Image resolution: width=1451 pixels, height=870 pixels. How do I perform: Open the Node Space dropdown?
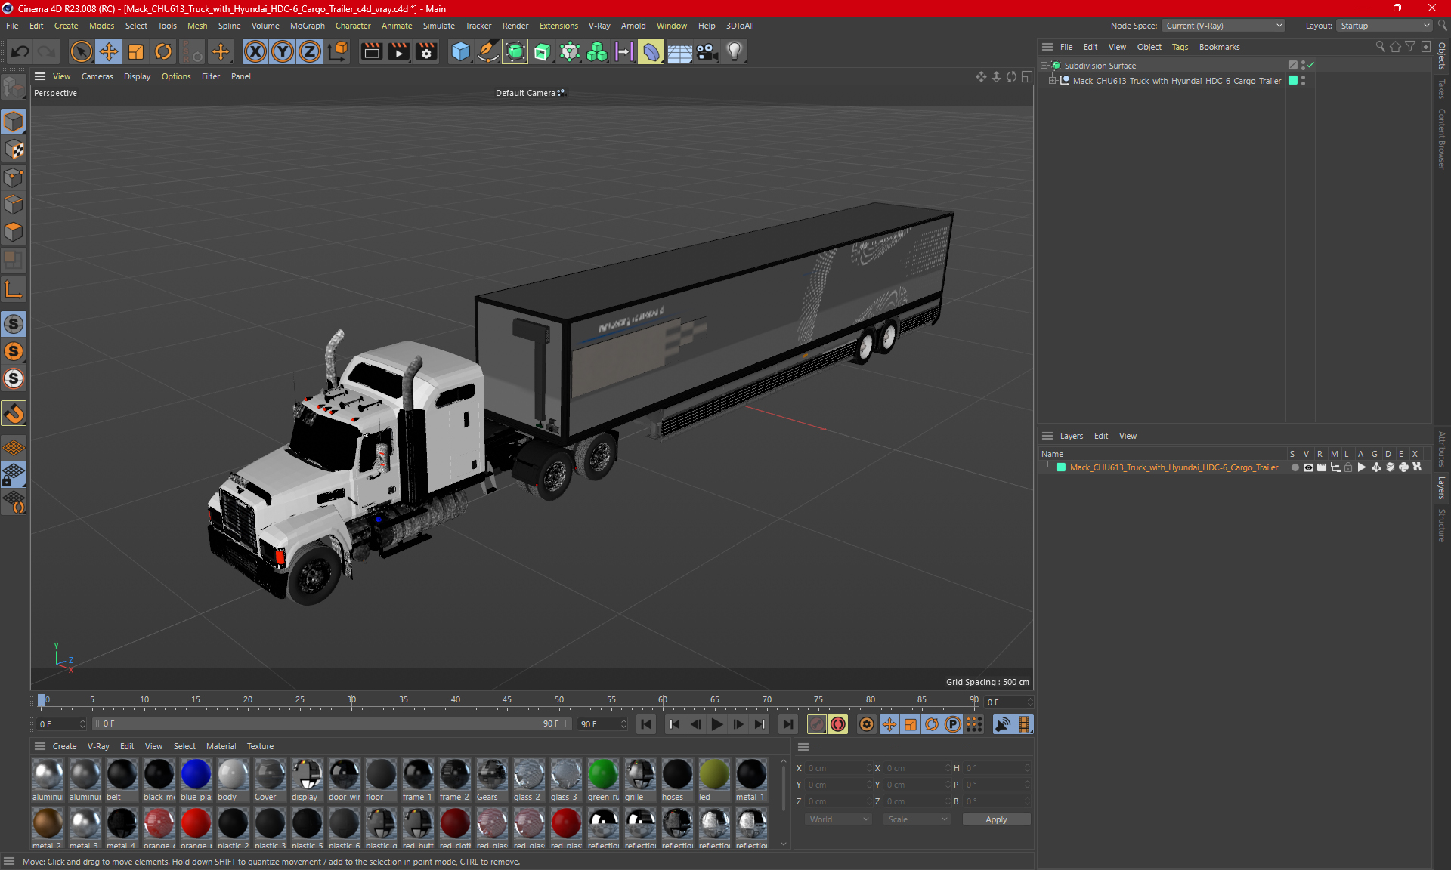(x=1224, y=26)
